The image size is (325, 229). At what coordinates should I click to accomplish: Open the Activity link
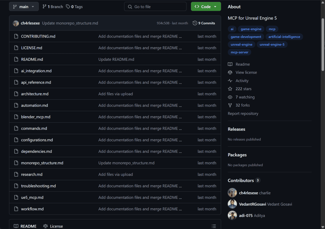click(238, 81)
